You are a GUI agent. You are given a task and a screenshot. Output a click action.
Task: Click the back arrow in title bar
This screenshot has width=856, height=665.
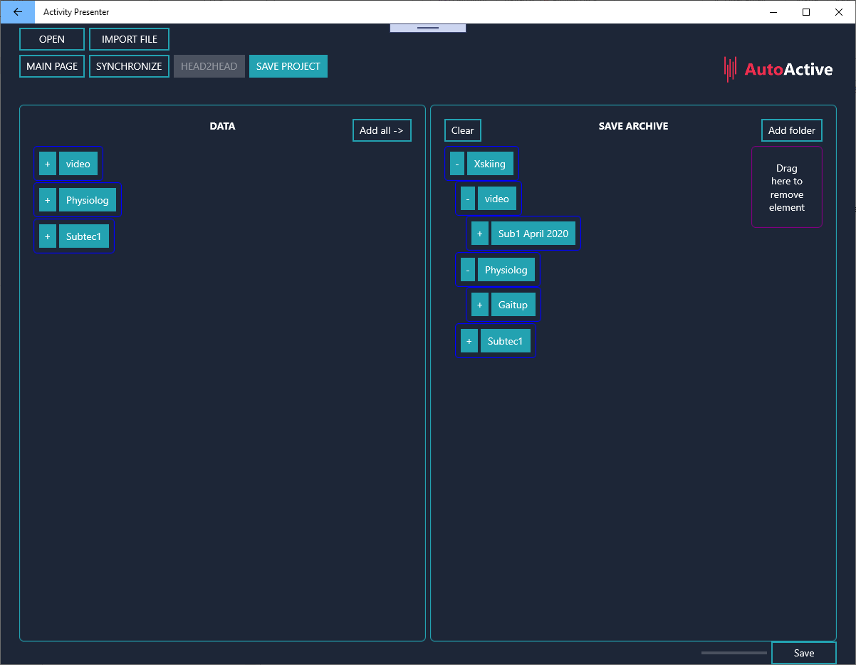[x=17, y=12]
